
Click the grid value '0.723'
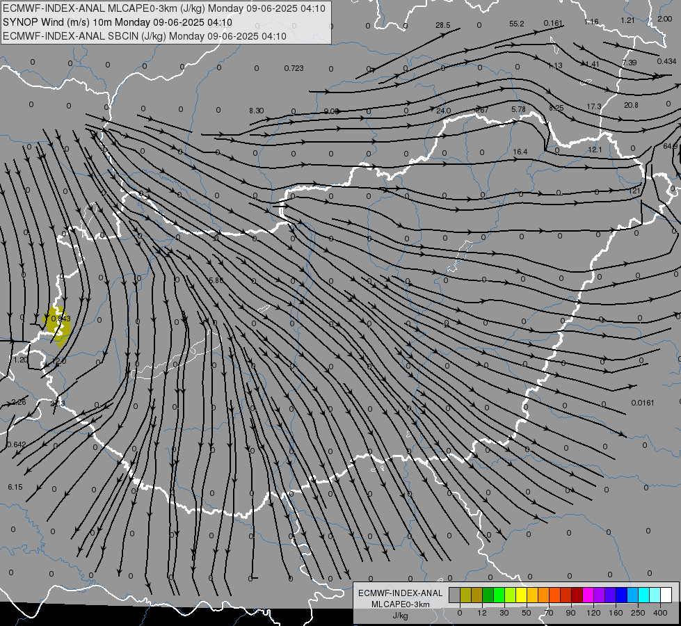click(x=294, y=68)
